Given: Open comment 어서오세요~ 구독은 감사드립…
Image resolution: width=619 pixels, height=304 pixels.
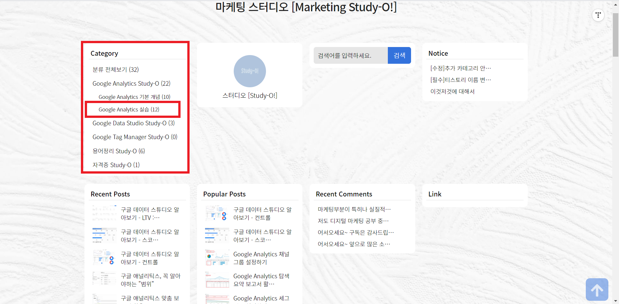Looking at the screenshot, I should click(356, 233).
